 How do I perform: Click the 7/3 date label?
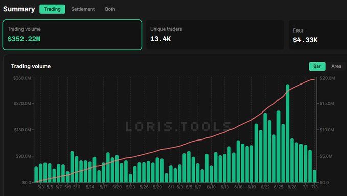(314, 187)
